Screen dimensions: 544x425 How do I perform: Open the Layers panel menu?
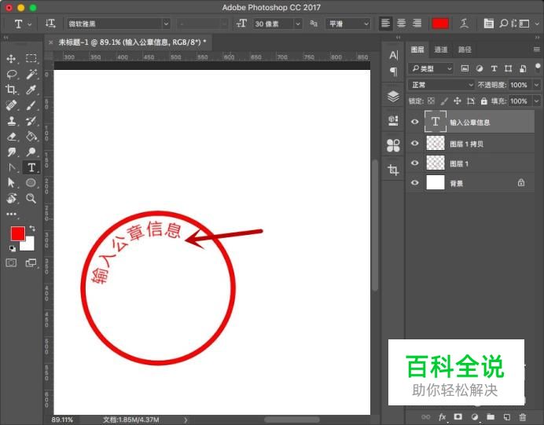(x=536, y=49)
